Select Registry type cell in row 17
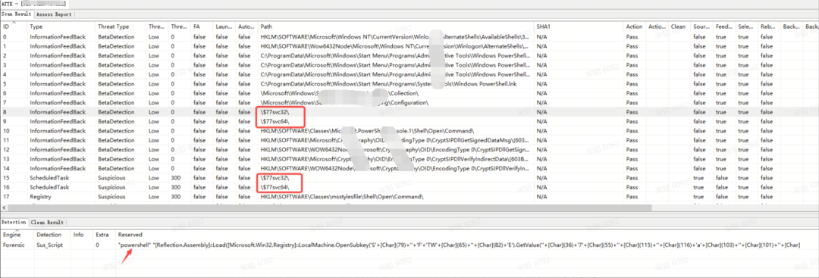 pos(40,197)
